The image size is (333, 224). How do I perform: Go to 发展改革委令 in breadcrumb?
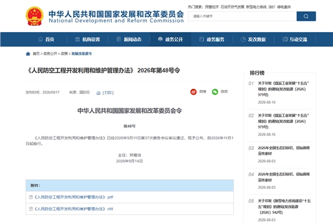pos(81,54)
